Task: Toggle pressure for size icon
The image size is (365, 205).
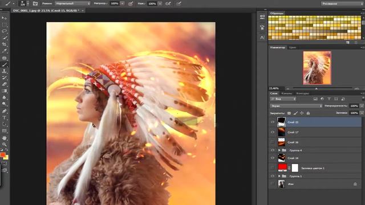Action: coord(179,3)
